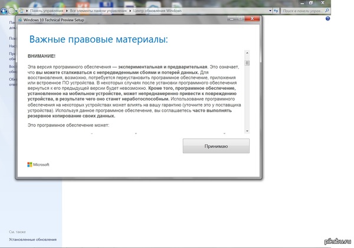This screenshot has height=248, width=354.
Task: Click the magnifier search icon
Action: click(327, 11)
